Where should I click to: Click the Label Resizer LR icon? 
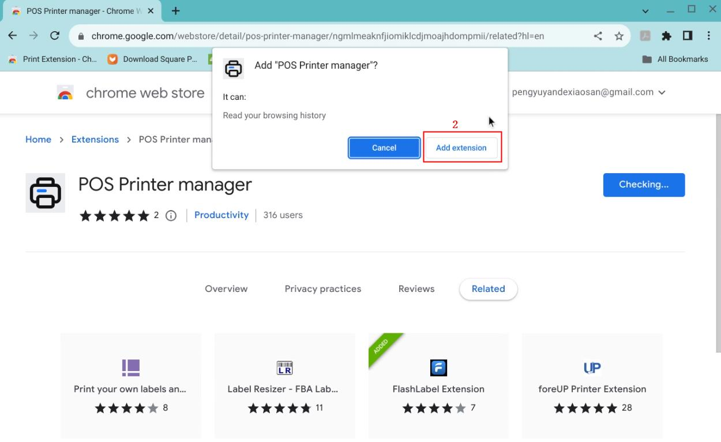pos(285,368)
